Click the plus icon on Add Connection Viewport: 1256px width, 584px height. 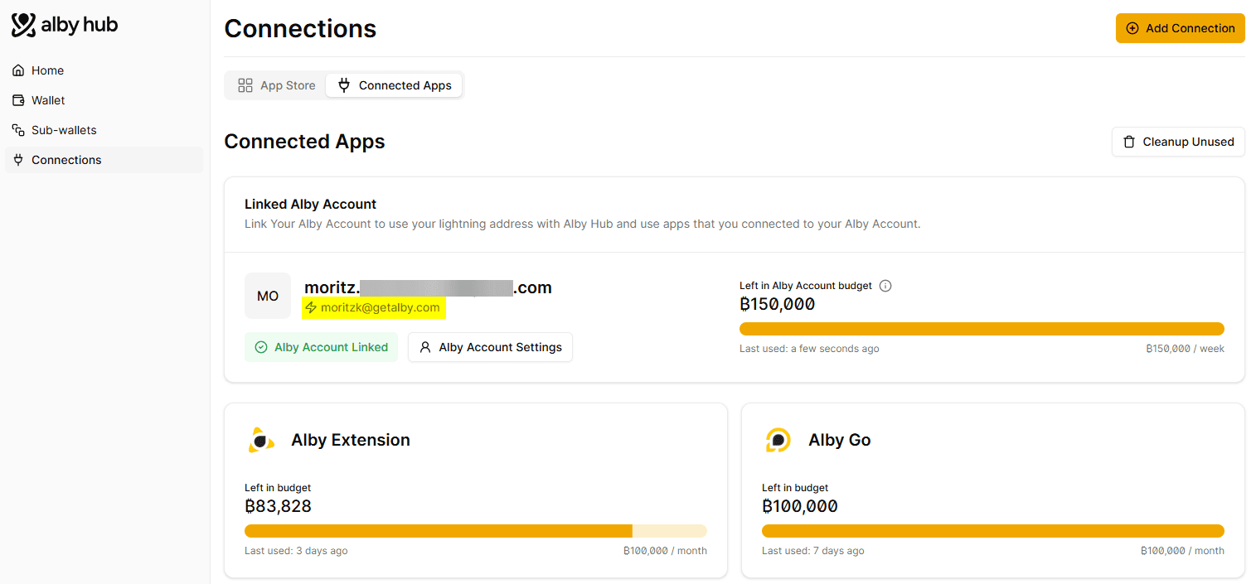point(1132,28)
